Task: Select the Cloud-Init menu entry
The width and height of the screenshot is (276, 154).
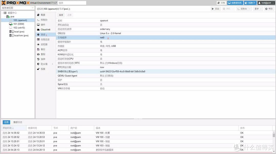Action: [45, 30]
